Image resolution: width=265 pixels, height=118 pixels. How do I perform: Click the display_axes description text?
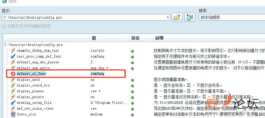tap(171, 79)
